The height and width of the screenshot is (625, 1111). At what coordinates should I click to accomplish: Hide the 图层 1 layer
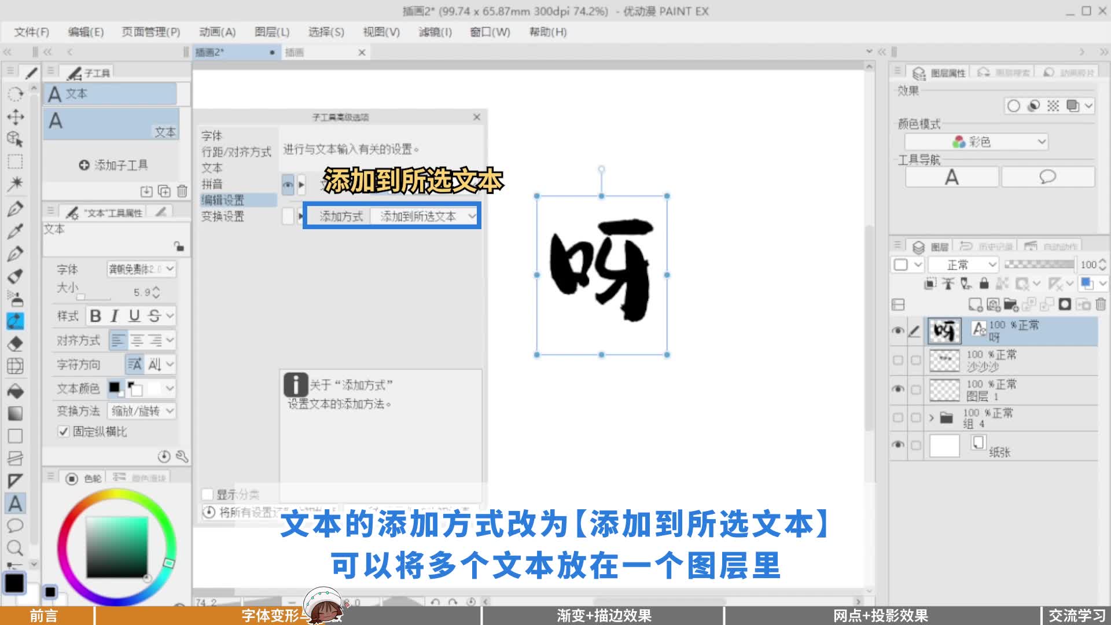click(x=897, y=389)
